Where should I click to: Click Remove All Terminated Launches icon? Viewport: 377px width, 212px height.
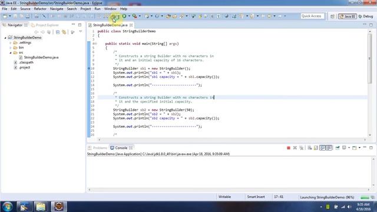click(301, 148)
